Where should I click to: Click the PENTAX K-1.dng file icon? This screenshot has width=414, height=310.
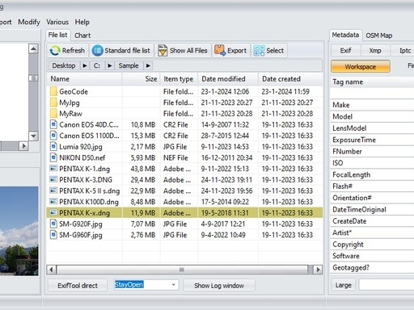click(x=53, y=169)
